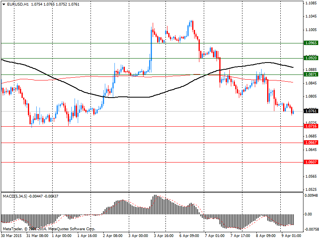Click the 1.0685 price axis label
The height and width of the screenshot is (239, 319).
pyautogui.click(x=311, y=136)
